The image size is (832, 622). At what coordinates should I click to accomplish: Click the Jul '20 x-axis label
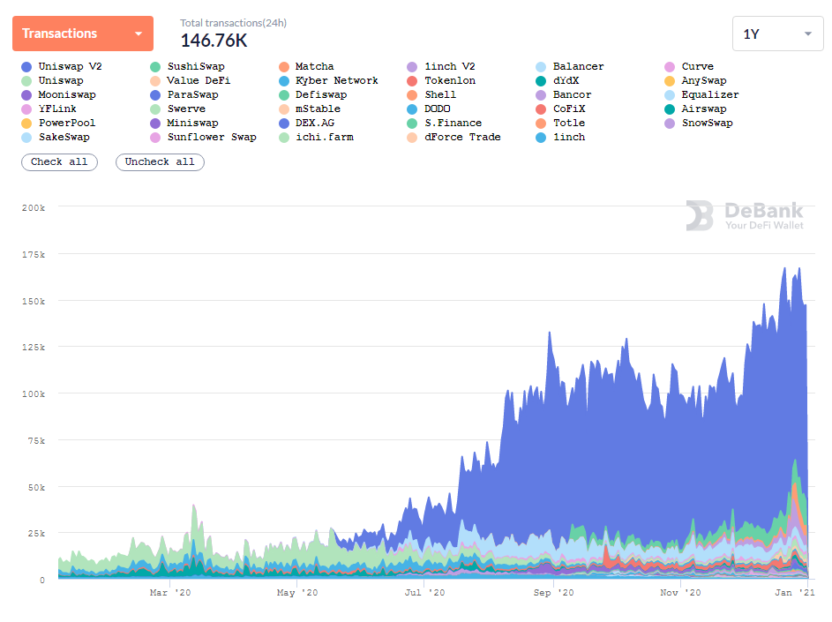[425, 592]
